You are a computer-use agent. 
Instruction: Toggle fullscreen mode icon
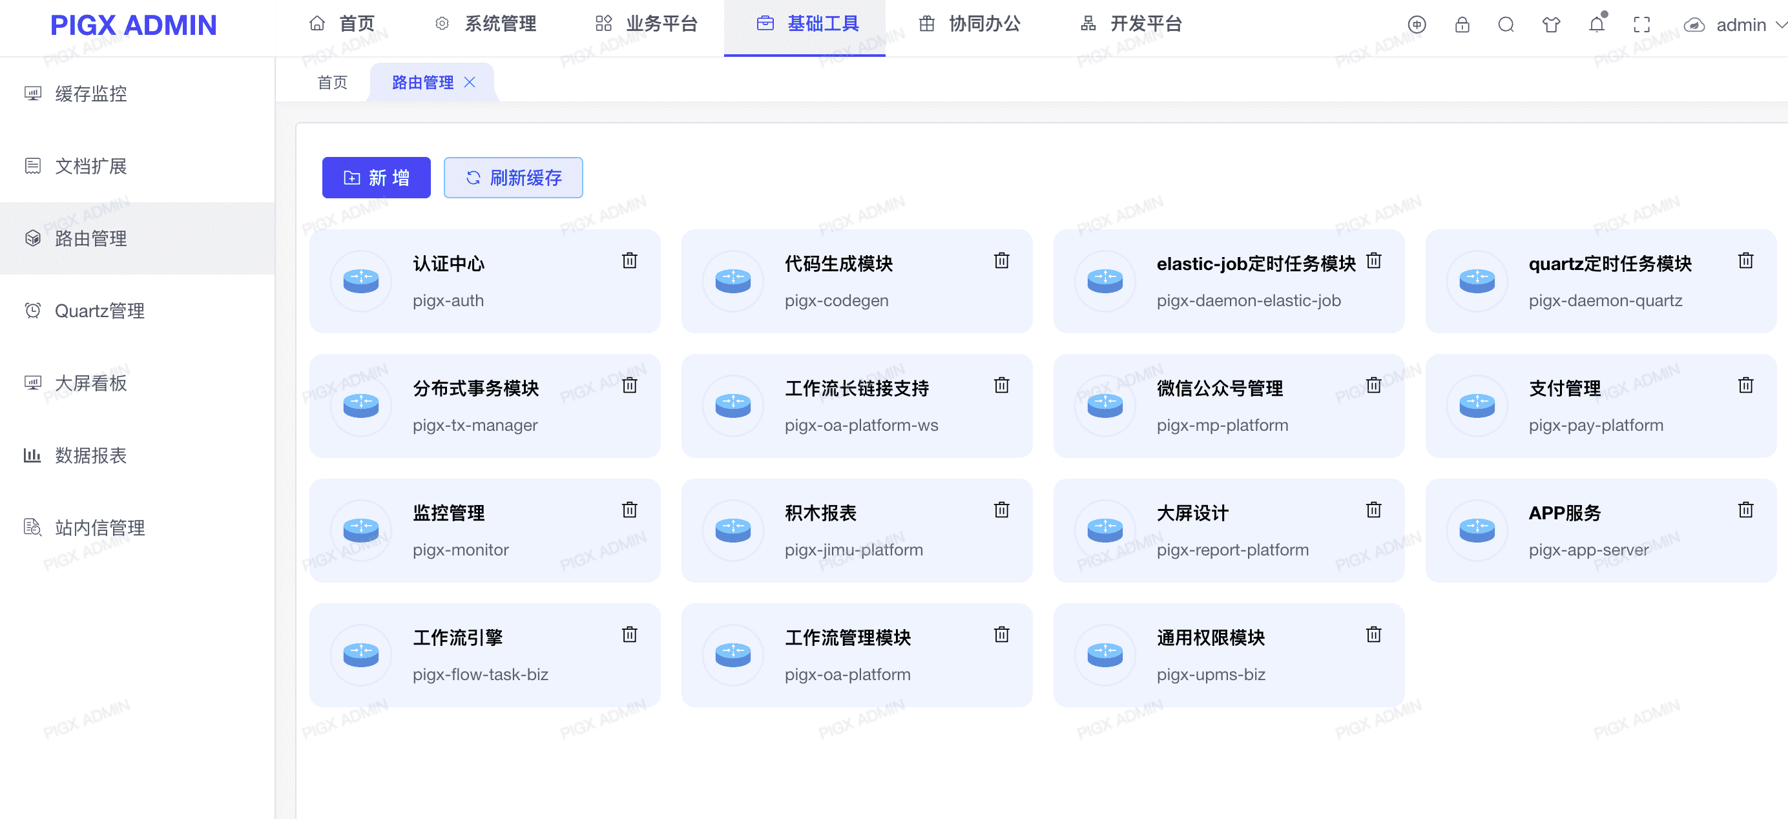coord(1641,25)
